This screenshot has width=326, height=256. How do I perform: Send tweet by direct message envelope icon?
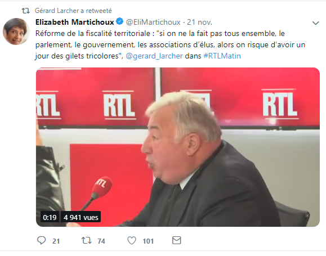[x=177, y=240]
